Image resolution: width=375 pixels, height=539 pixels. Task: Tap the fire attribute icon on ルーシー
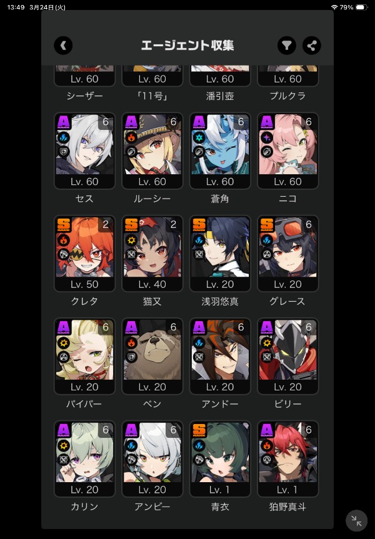131,138
